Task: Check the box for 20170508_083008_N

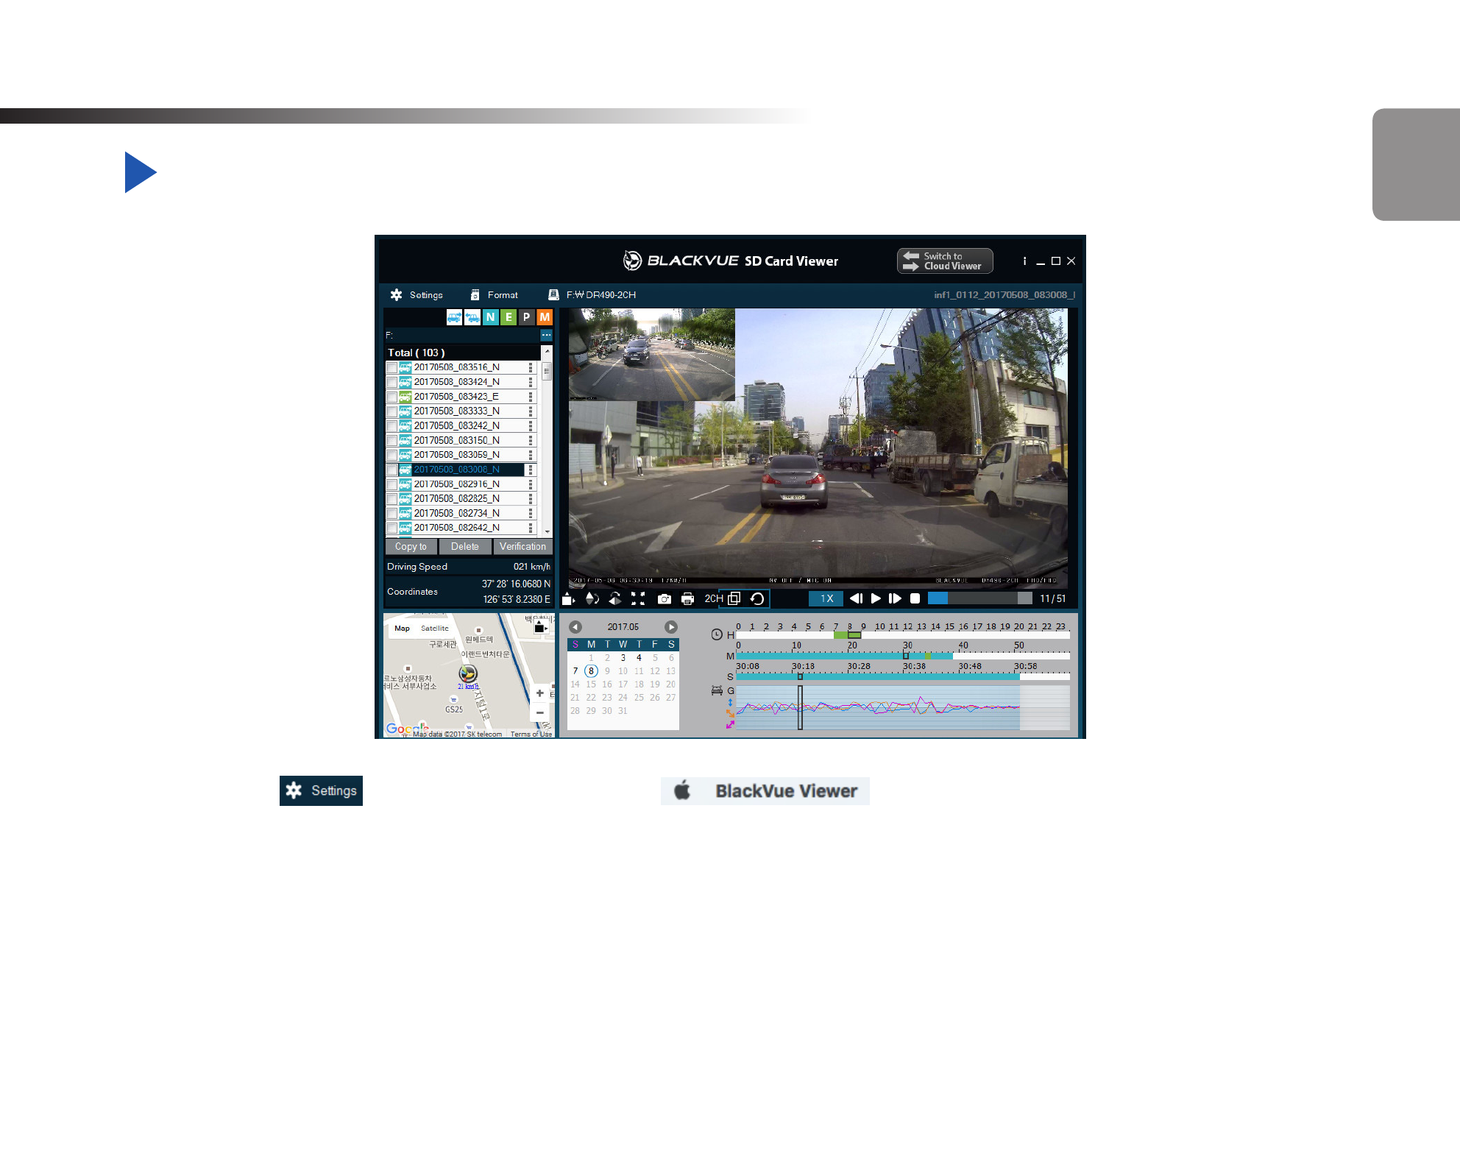Action: [x=391, y=470]
